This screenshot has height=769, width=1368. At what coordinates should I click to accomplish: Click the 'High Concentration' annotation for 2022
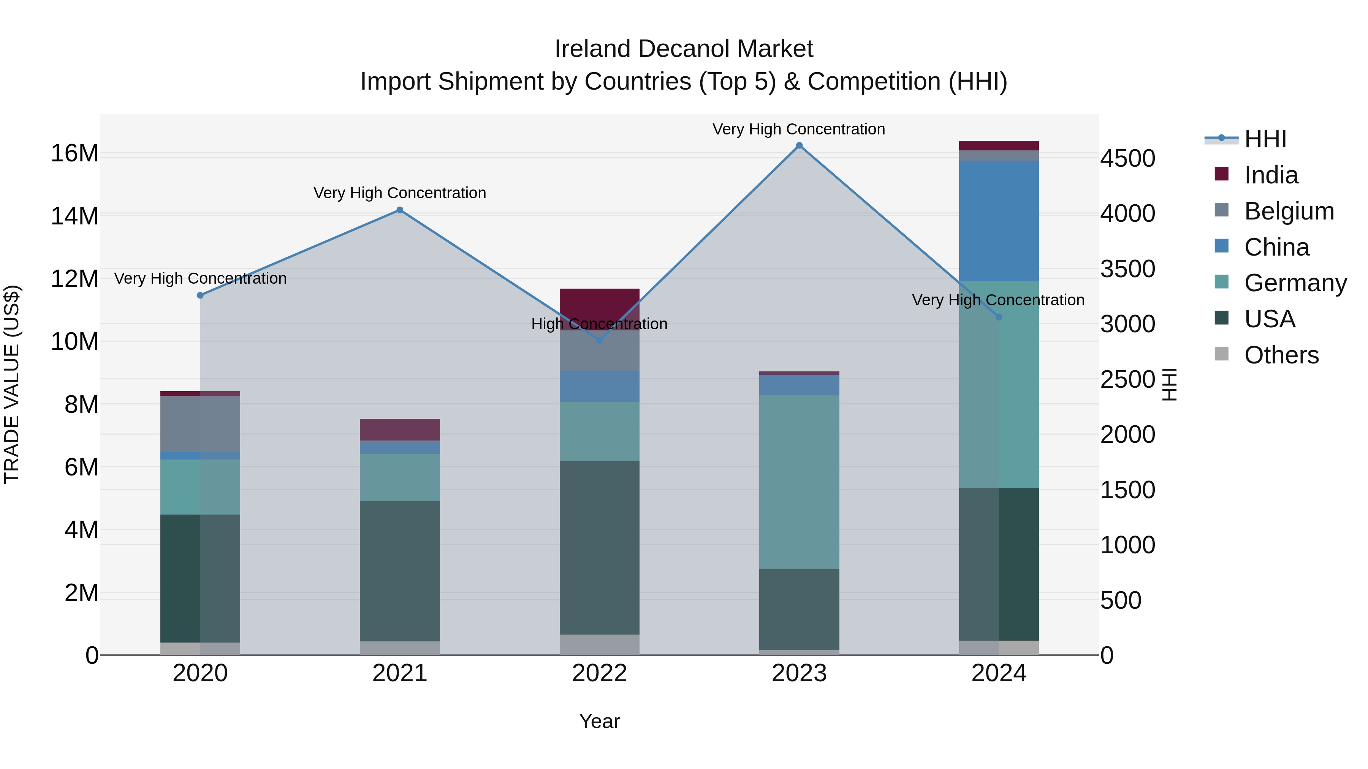[x=600, y=324]
